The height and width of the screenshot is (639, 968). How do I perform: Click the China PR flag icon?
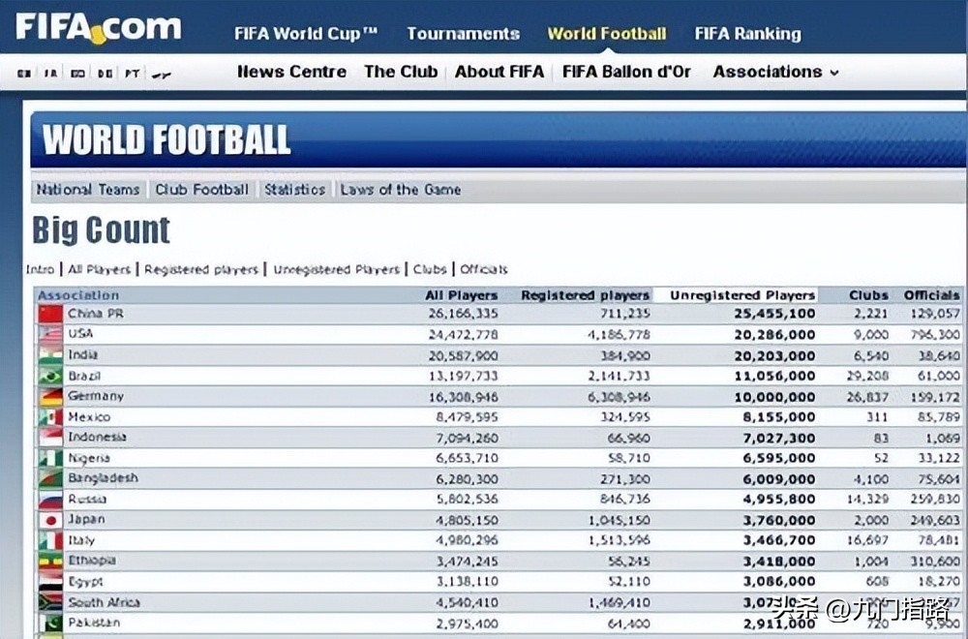[50, 314]
